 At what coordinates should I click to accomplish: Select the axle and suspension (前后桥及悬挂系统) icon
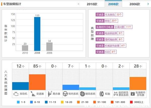[116, 94]
